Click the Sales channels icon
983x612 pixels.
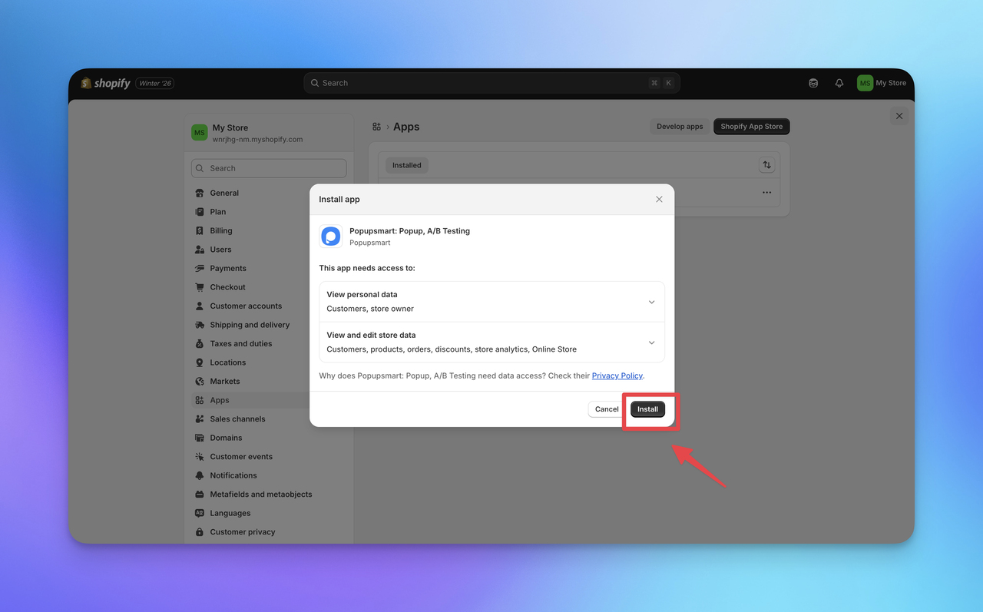pos(200,418)
